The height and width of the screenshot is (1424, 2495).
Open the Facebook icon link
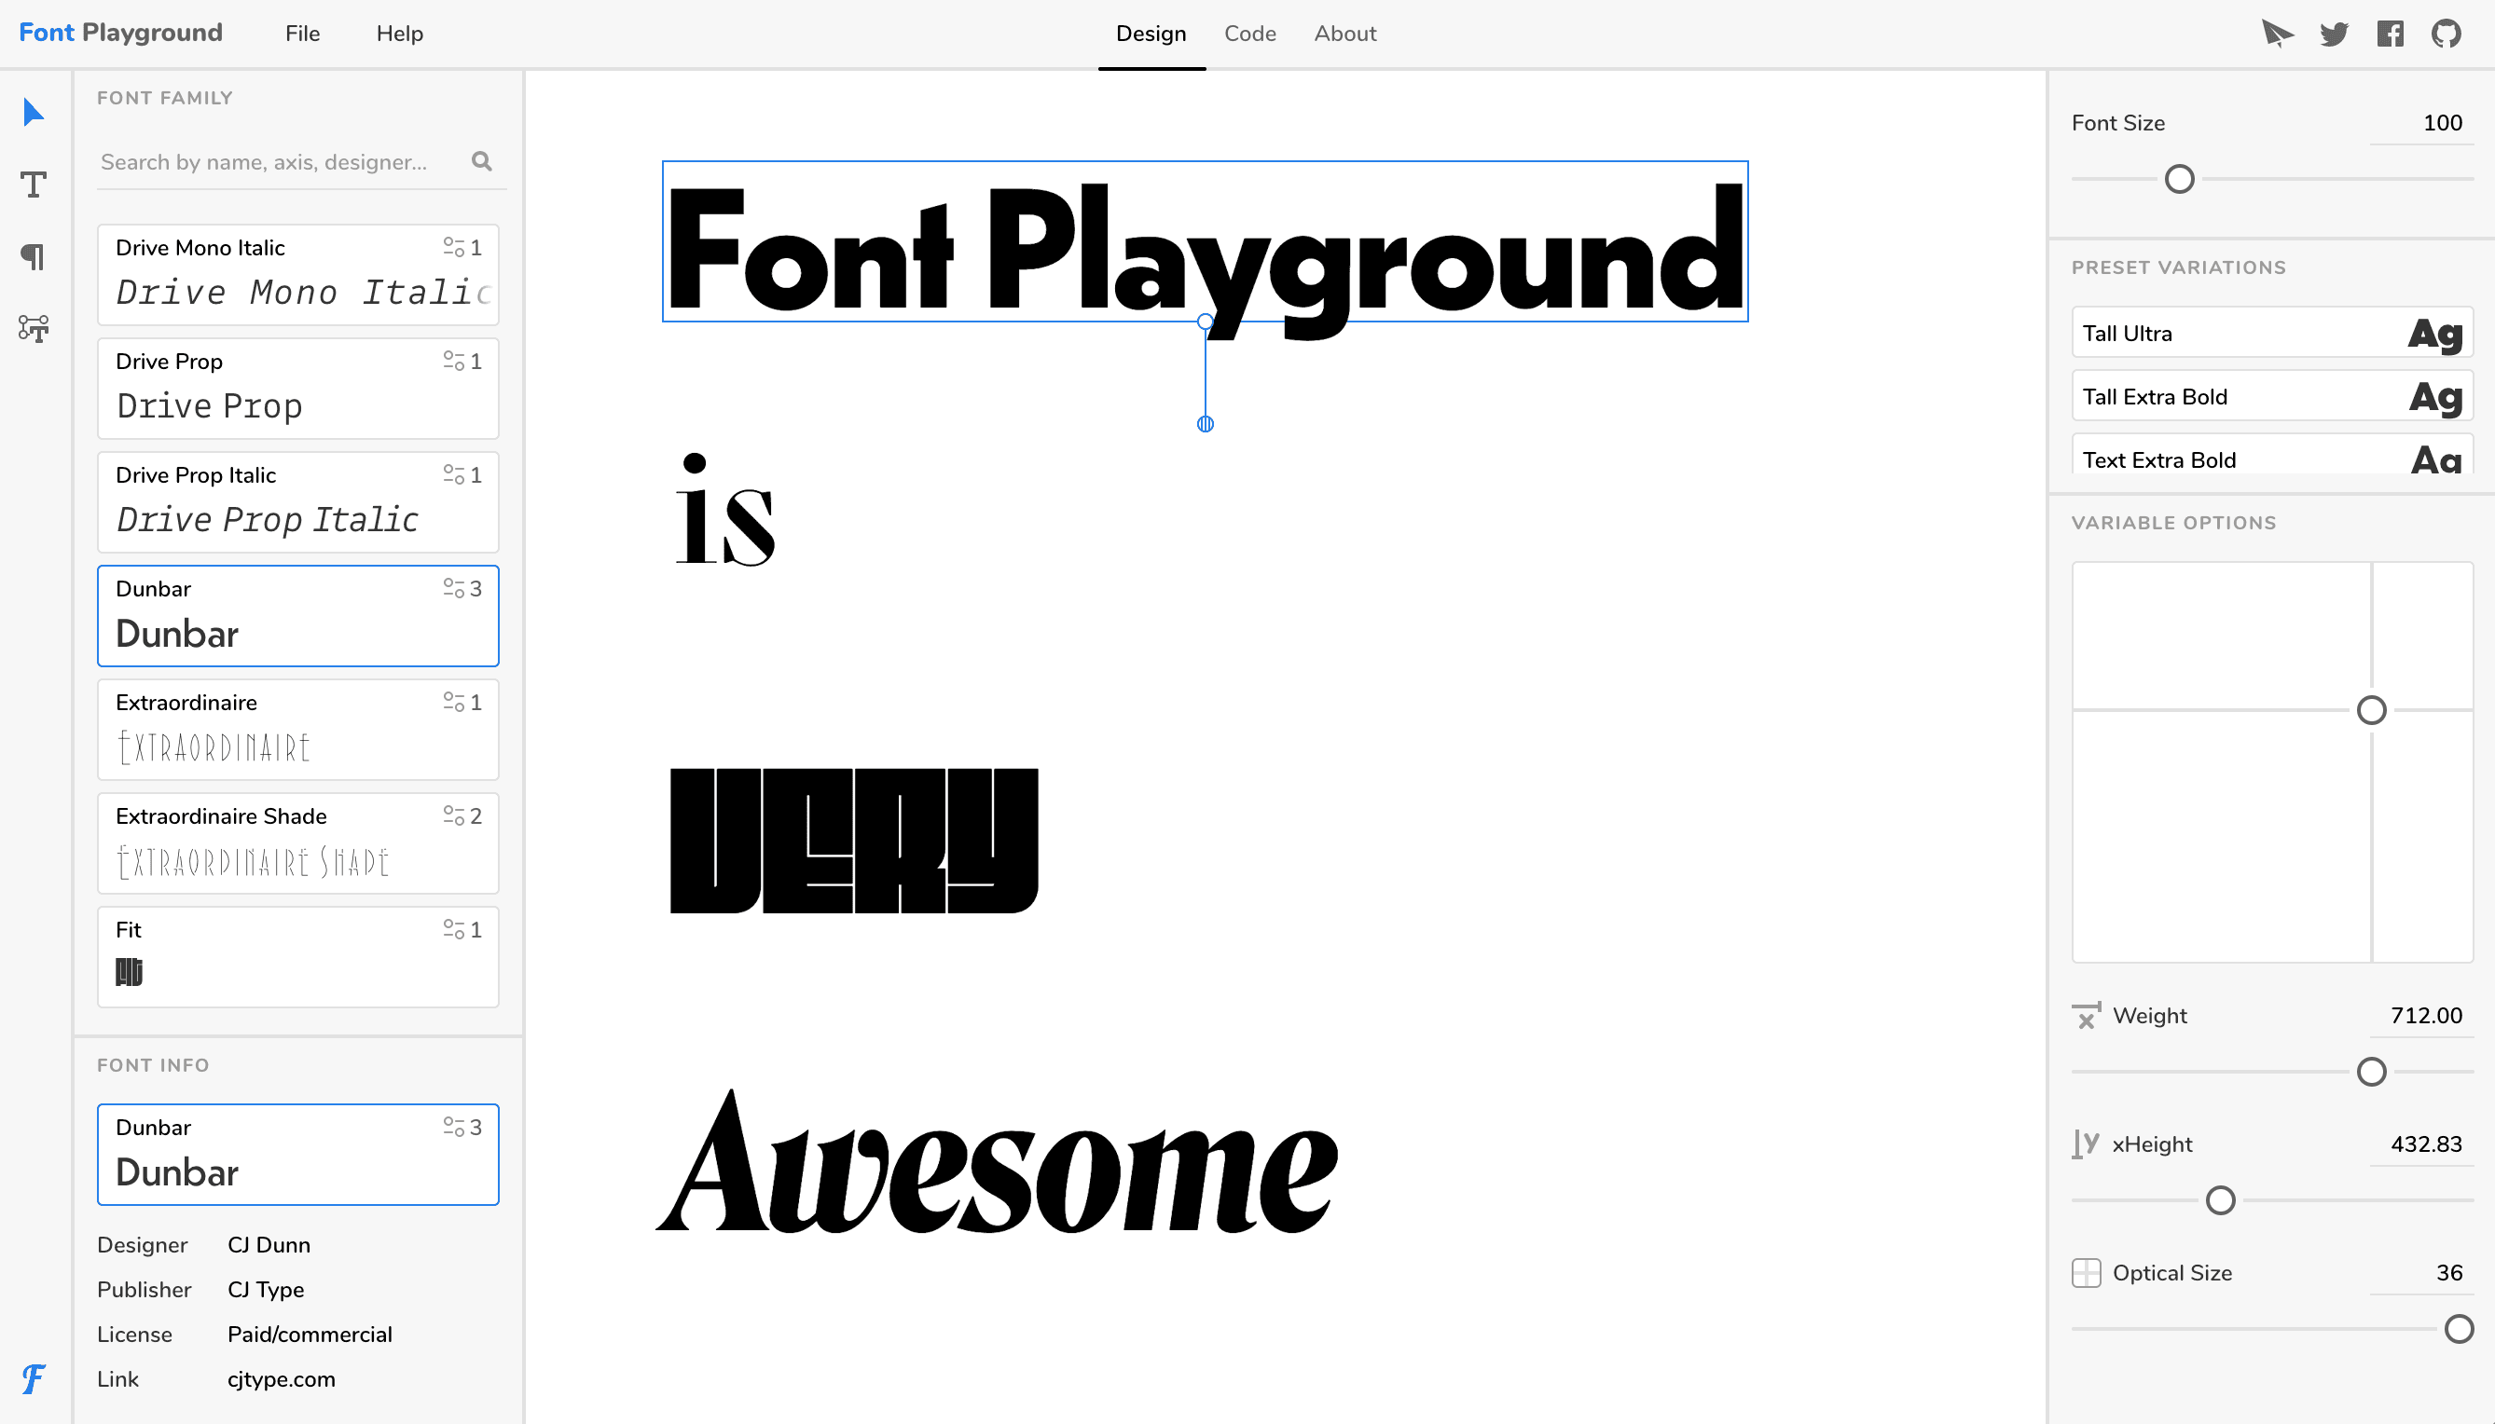(2391, 34)
